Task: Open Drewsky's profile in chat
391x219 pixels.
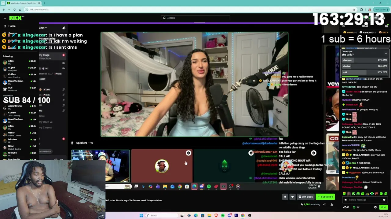Action: pos(347,150)
